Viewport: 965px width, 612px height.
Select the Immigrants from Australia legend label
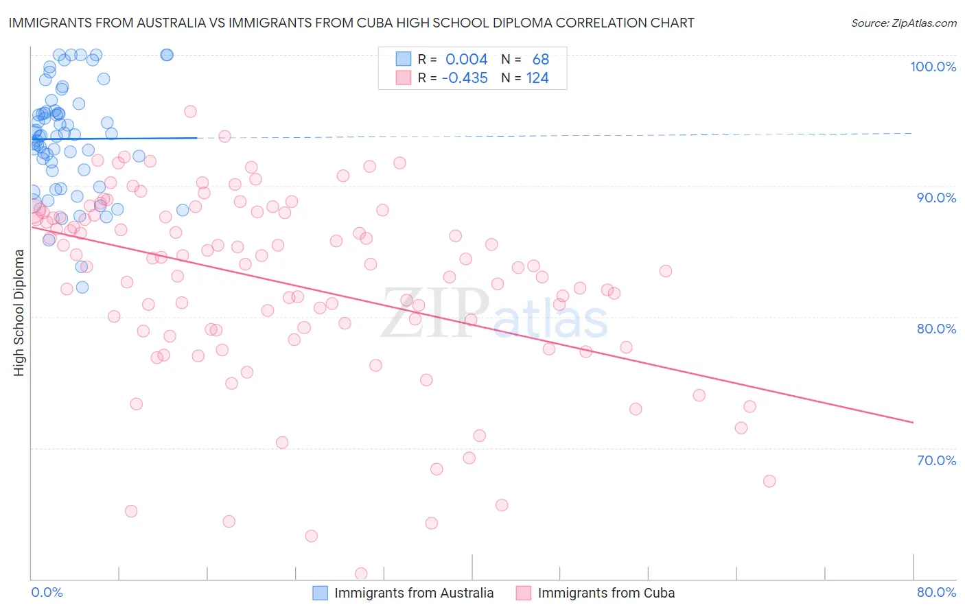point(414,593)
